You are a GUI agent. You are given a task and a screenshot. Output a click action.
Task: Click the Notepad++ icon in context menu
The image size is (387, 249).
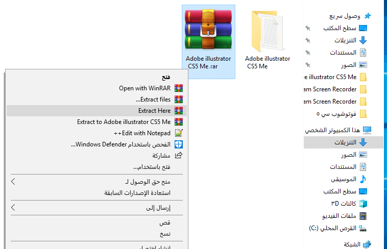click(x=179, y=133)
